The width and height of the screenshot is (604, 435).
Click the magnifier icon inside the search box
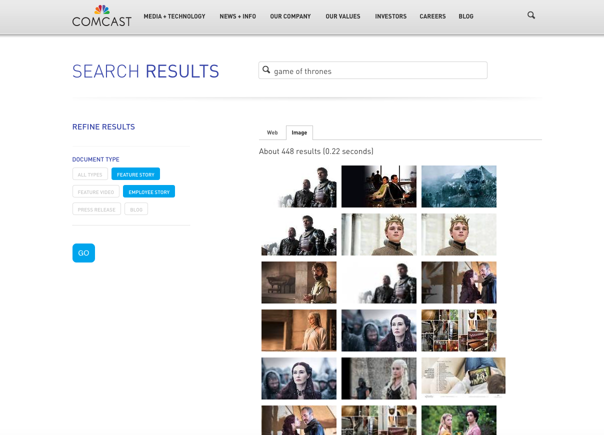pyautogui.click(x=266, y=70)
